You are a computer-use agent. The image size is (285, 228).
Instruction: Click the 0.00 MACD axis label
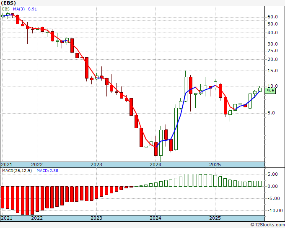coord(273,186)
